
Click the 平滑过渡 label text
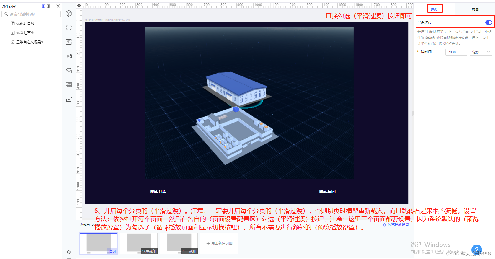424,22
